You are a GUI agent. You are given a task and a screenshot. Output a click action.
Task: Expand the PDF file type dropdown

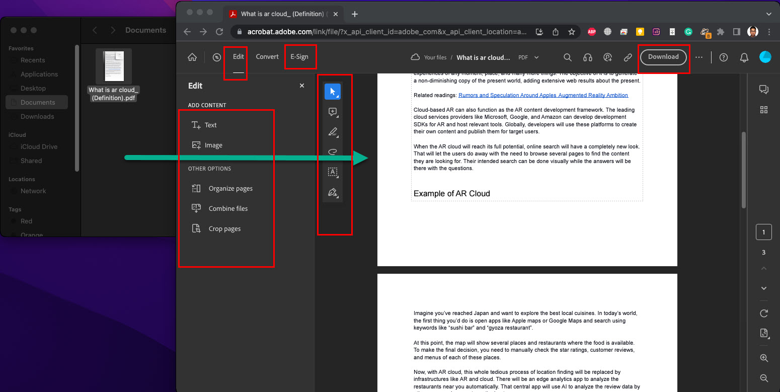tap(536, 57)
